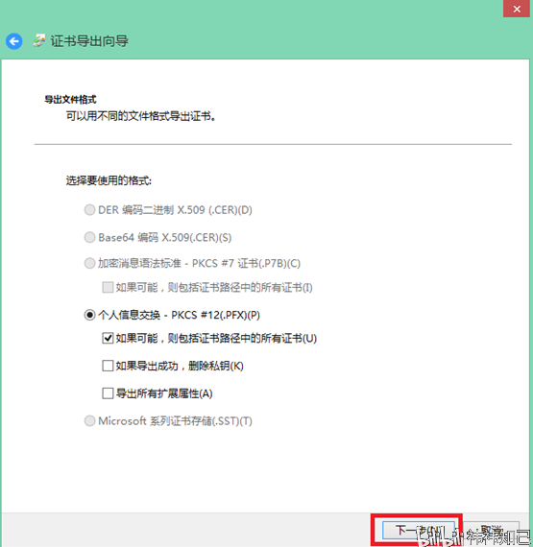Select Base64 编码 X.509(.CER) radio option
533x547 pixels.
(x=89, y=238)
